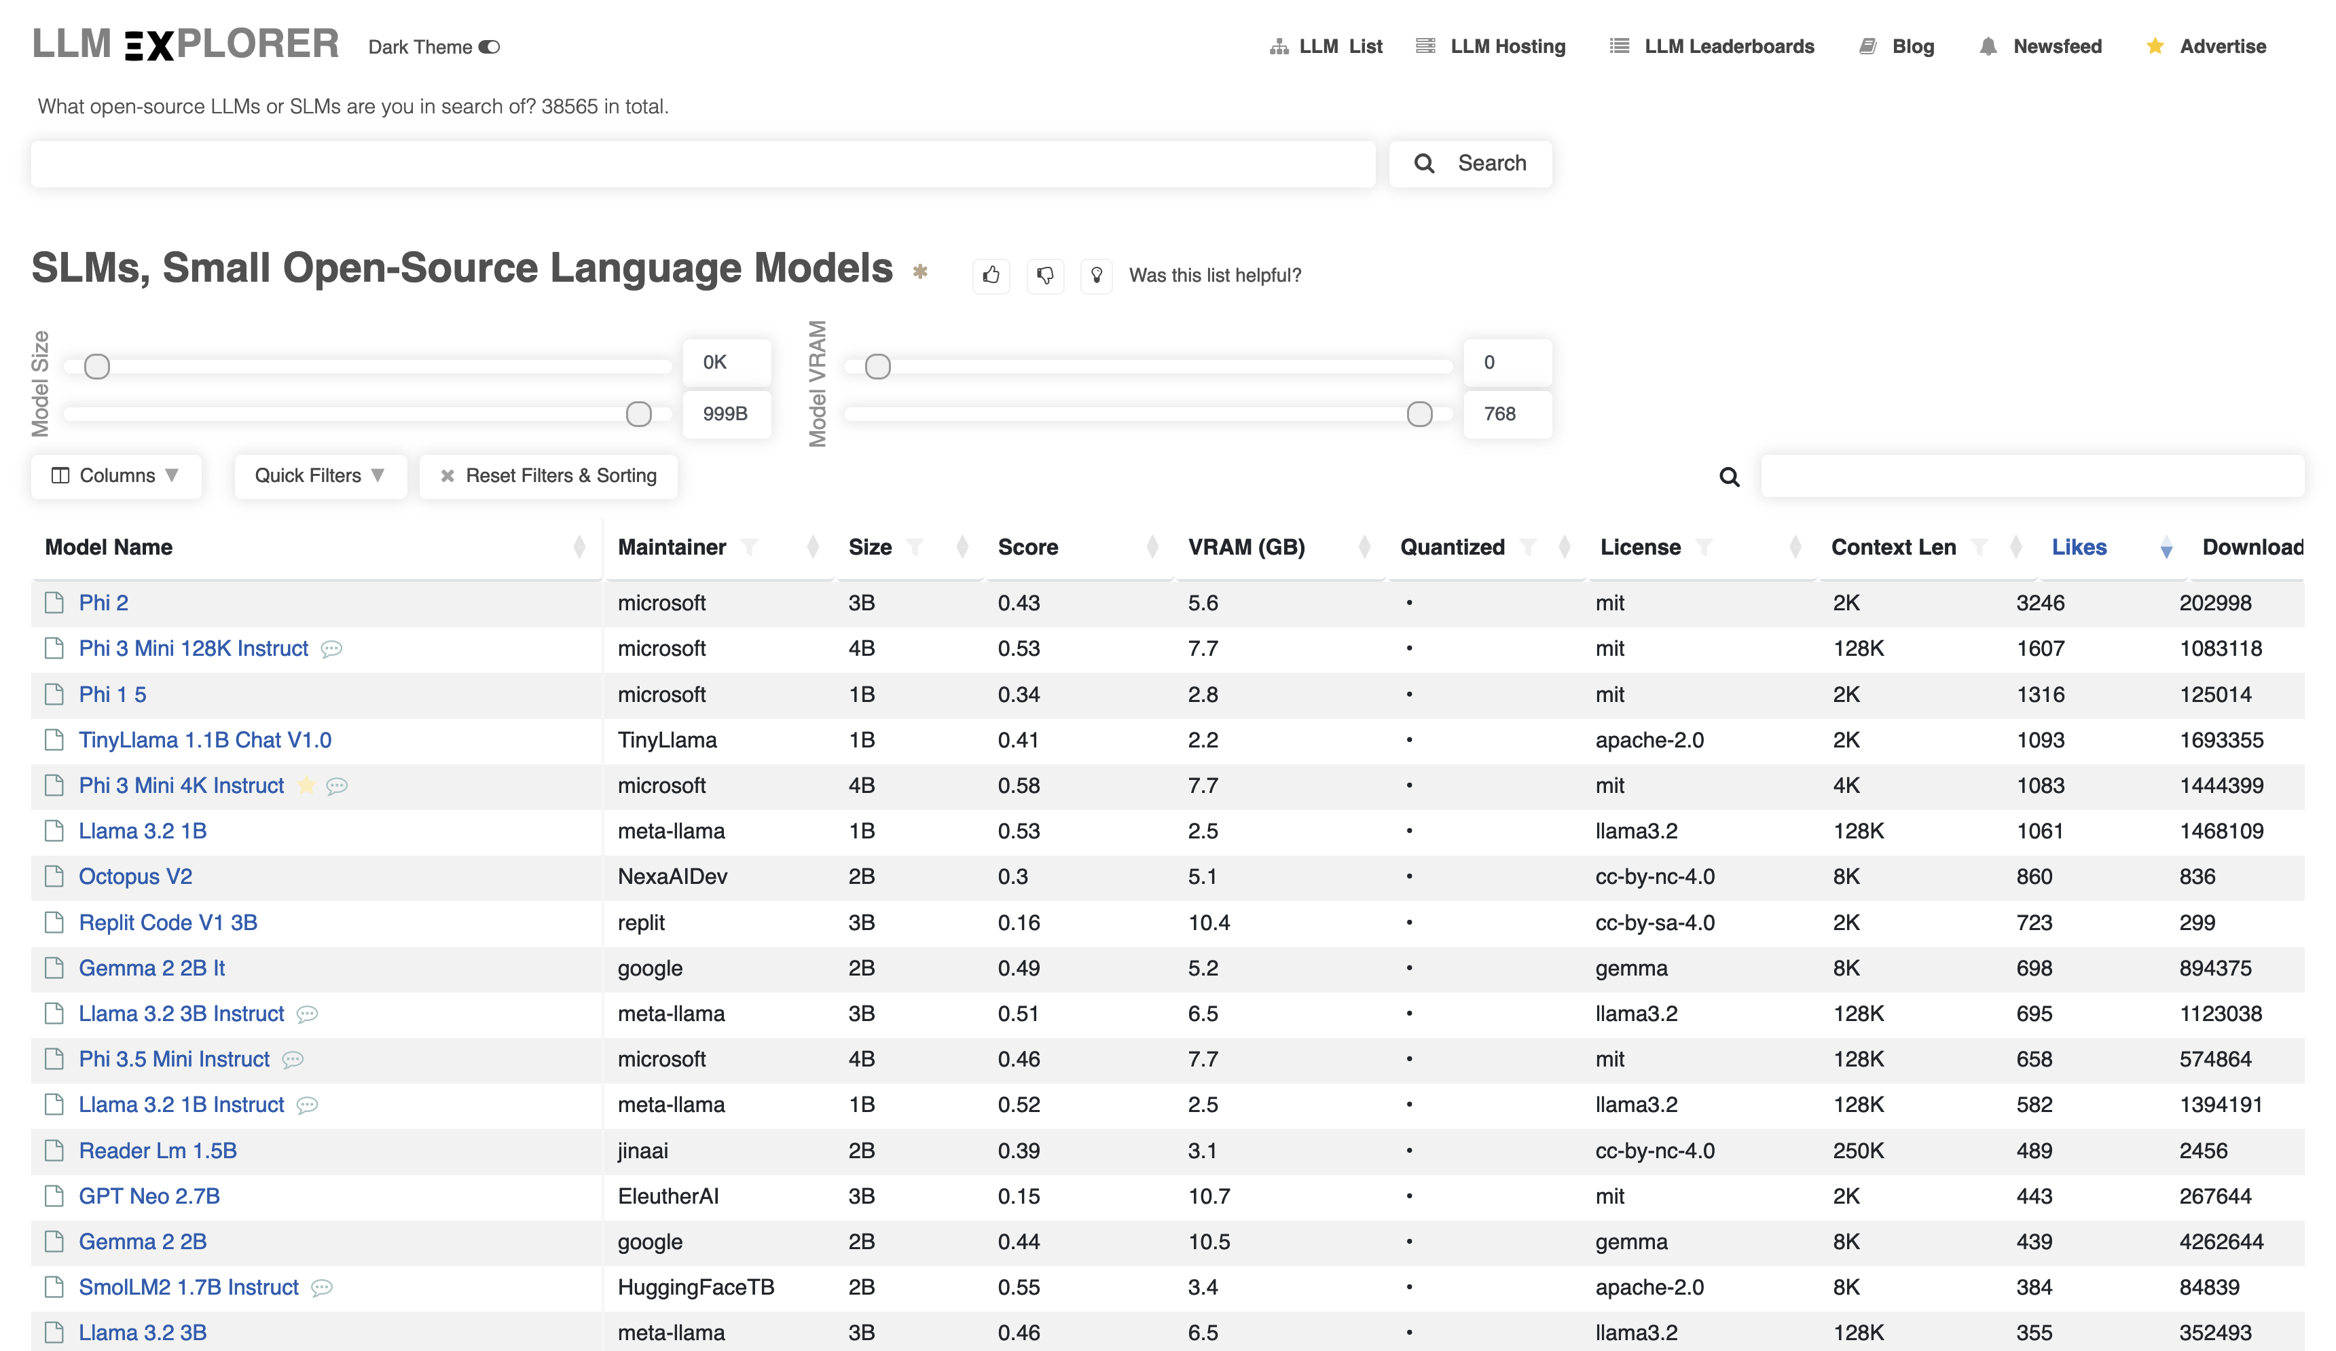Go to the Blog page
The width and height of the screenshot is (2336, 1351).
1897,46
